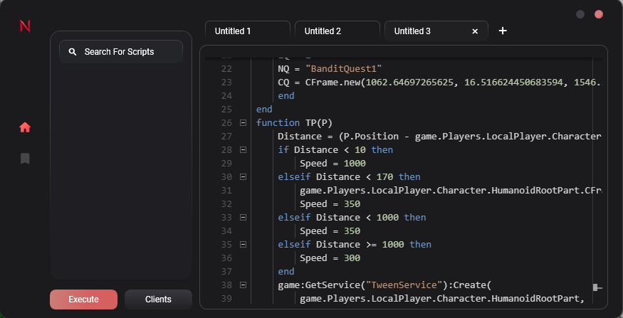Click the "BanditQuest1" string
Screen dimensions: 623x318
point(343,69)
